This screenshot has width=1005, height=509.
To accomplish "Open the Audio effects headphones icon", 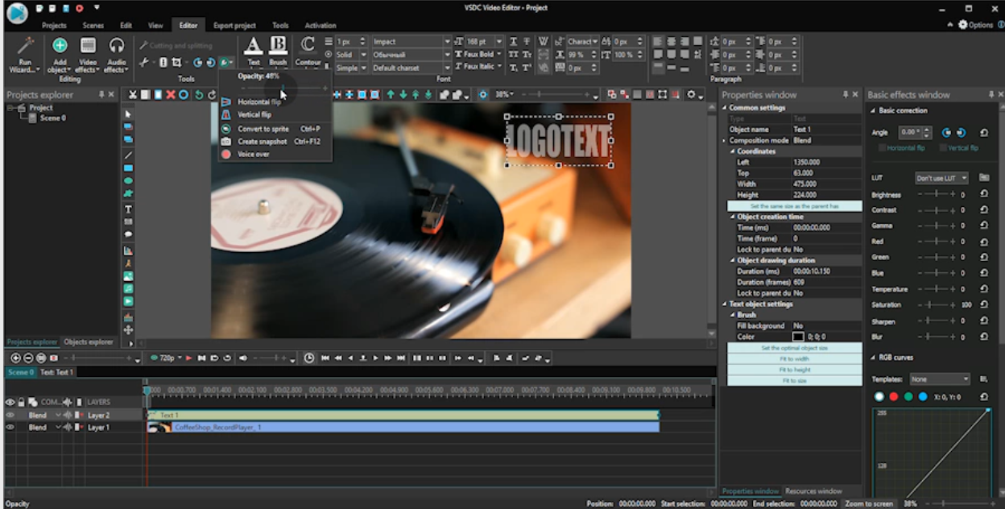I will coord(117,47).
